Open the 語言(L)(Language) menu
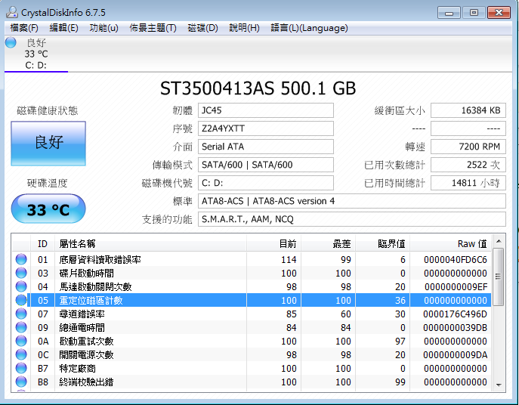This screenshot has height=405, width=519. pos(309,28)
